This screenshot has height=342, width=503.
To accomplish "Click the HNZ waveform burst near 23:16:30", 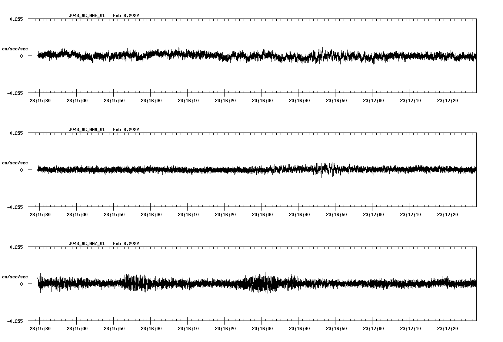I will click(262, 283).
